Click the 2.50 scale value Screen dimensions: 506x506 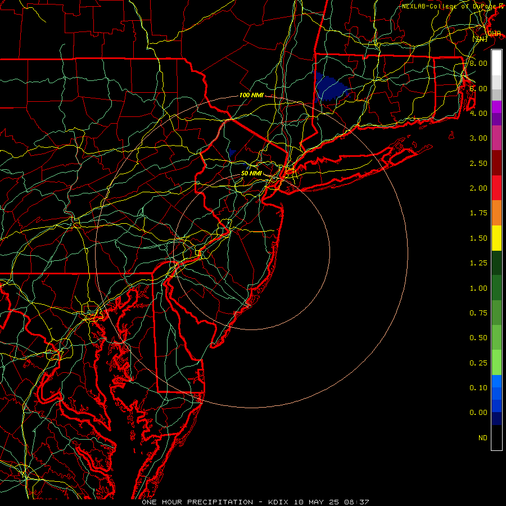[x=478, y=163]
